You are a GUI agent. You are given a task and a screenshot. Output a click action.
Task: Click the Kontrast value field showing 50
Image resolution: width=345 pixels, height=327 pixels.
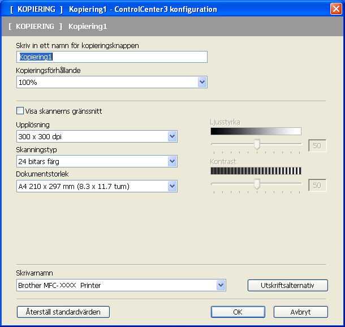coord(317,186)
